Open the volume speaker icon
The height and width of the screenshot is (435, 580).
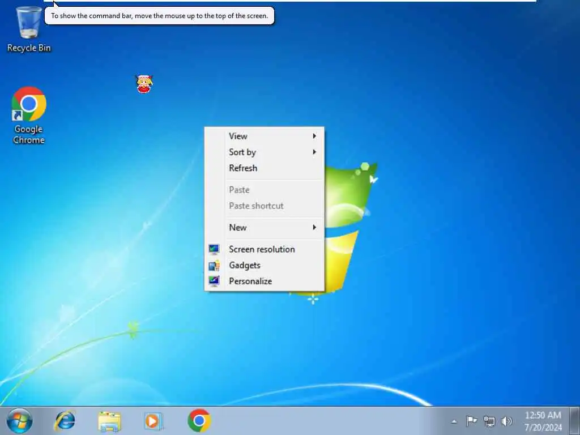(x=506, y=421)
